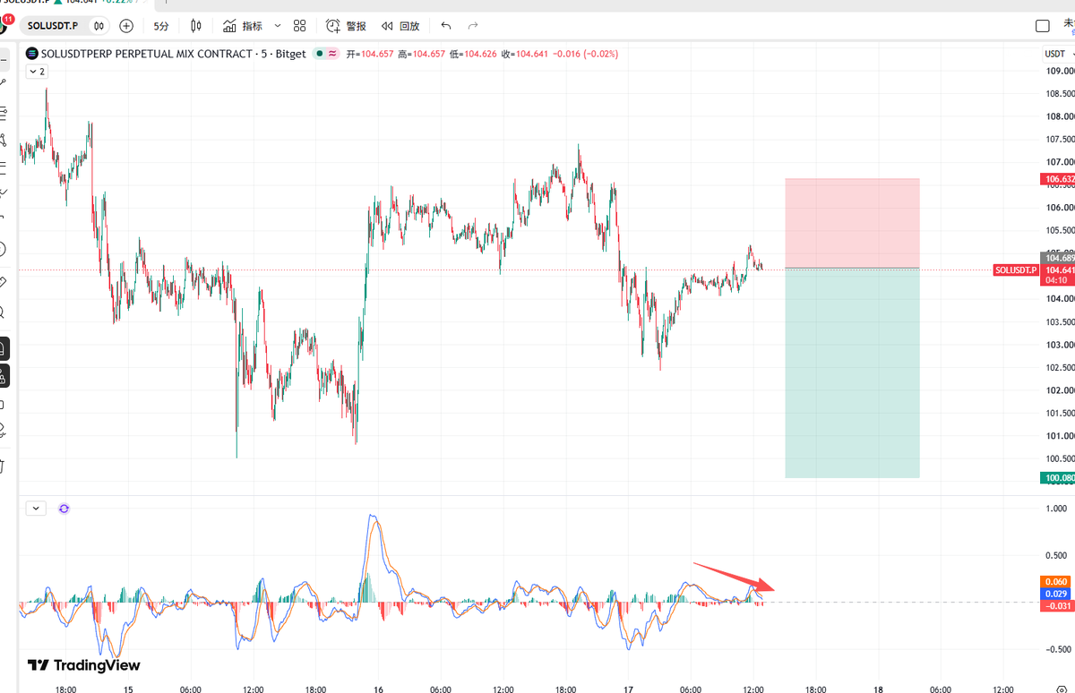Toggle hide all drawings icon
The height and width of the screenshot is (693, 1075).
point(3,431)
